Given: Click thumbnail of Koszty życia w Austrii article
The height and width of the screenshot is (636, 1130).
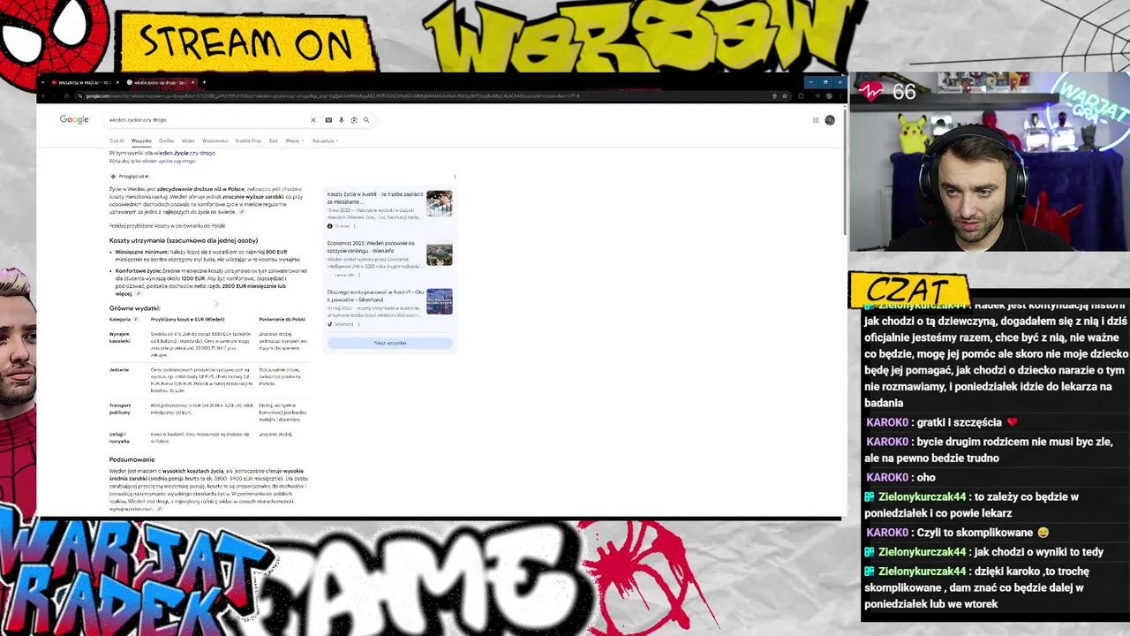Looking at the screenshot, I should coord(439,203).
